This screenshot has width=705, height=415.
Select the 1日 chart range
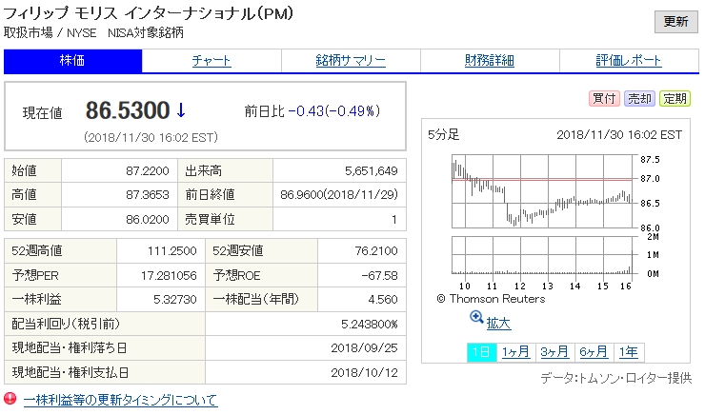coord(481,351)
